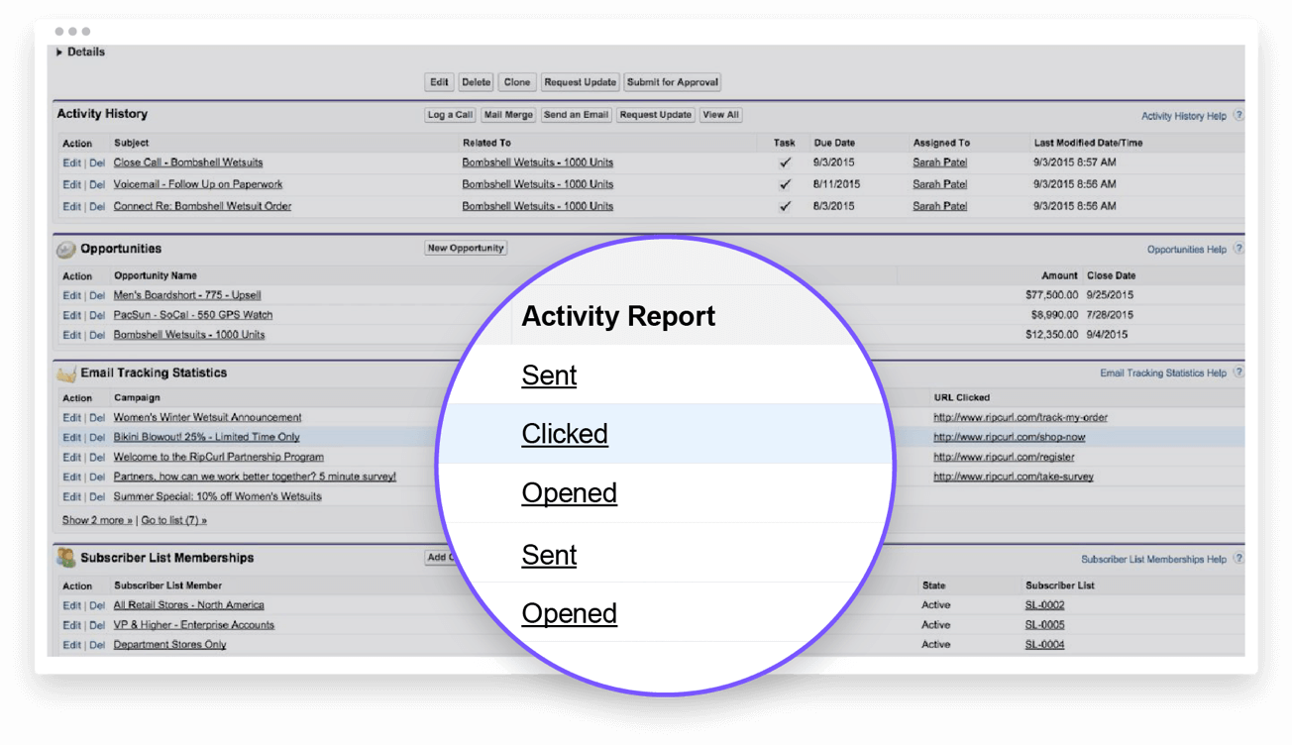
Task: Open Partners 5 minute survey campaign
Action: pos(255,477)
